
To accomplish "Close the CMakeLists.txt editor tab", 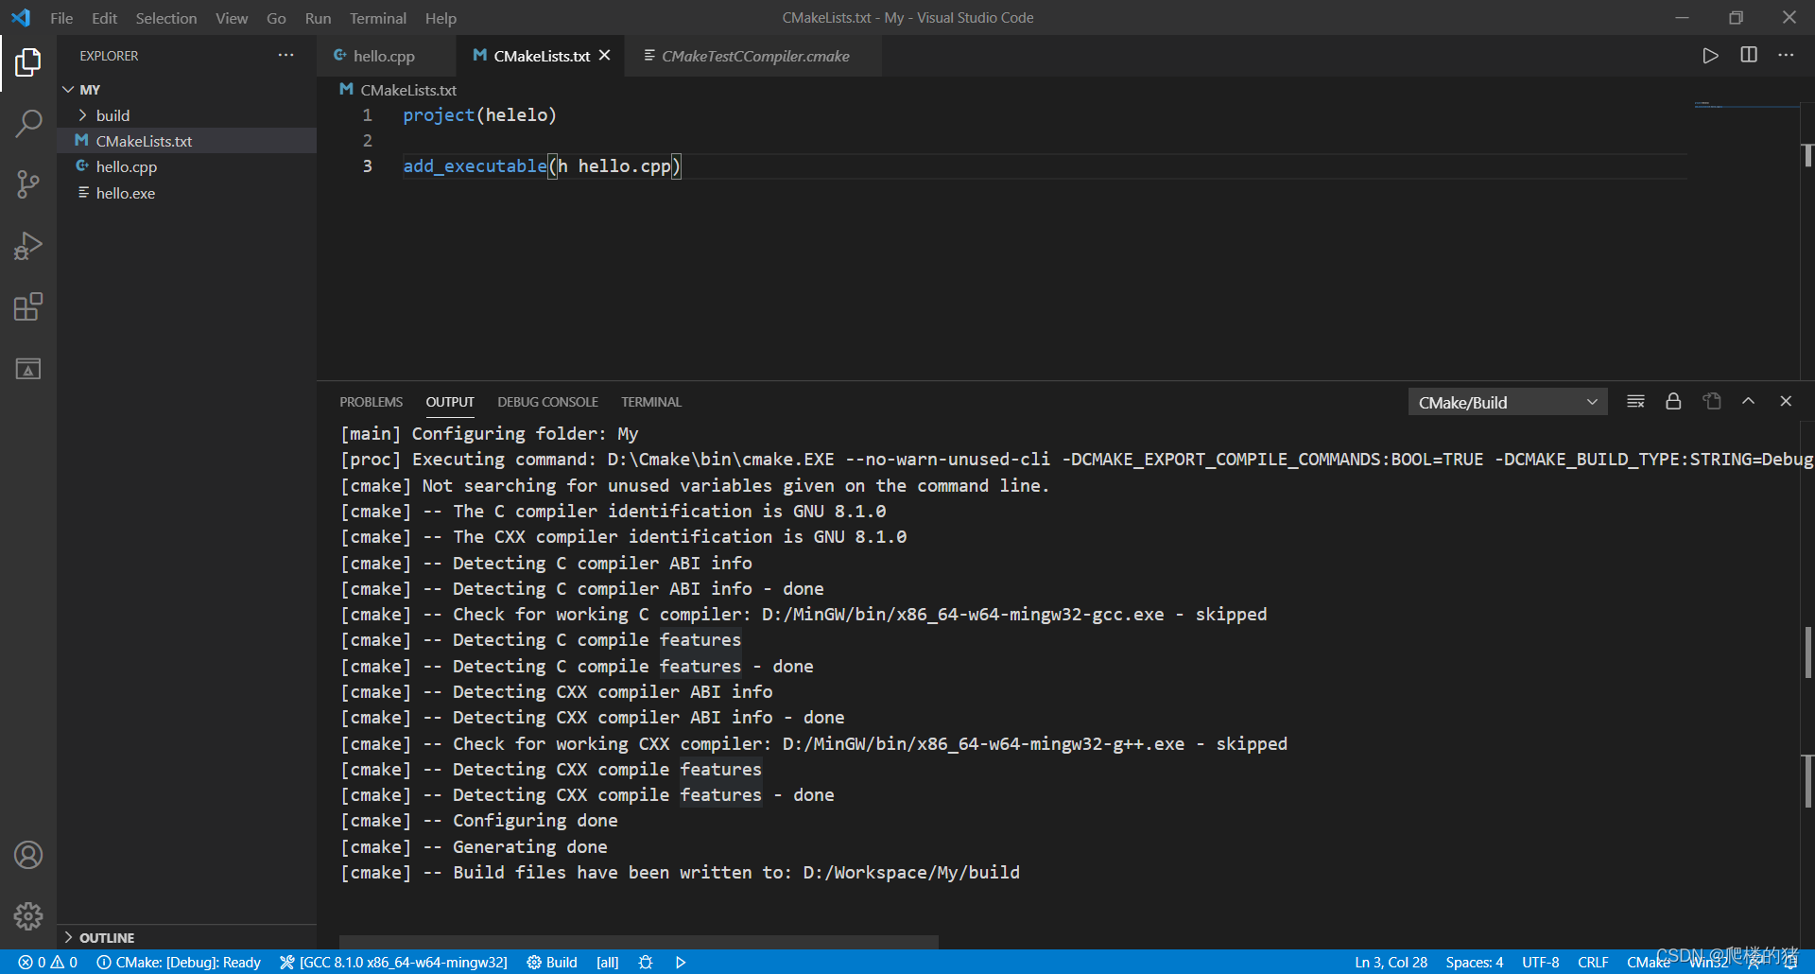I will 605,56.
